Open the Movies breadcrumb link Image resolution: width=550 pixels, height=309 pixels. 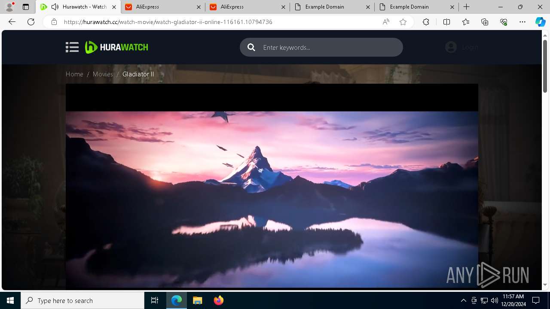point(103,74)
